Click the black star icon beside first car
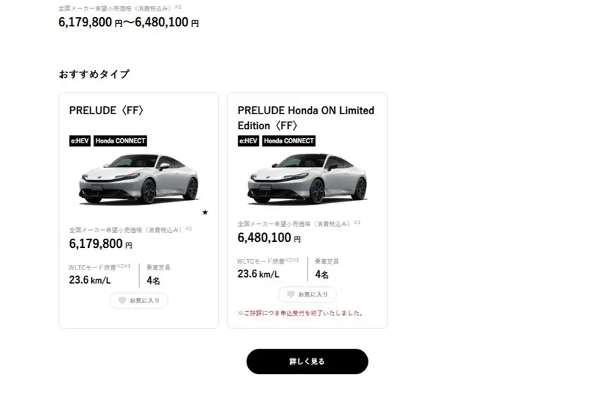 point(205,212)
